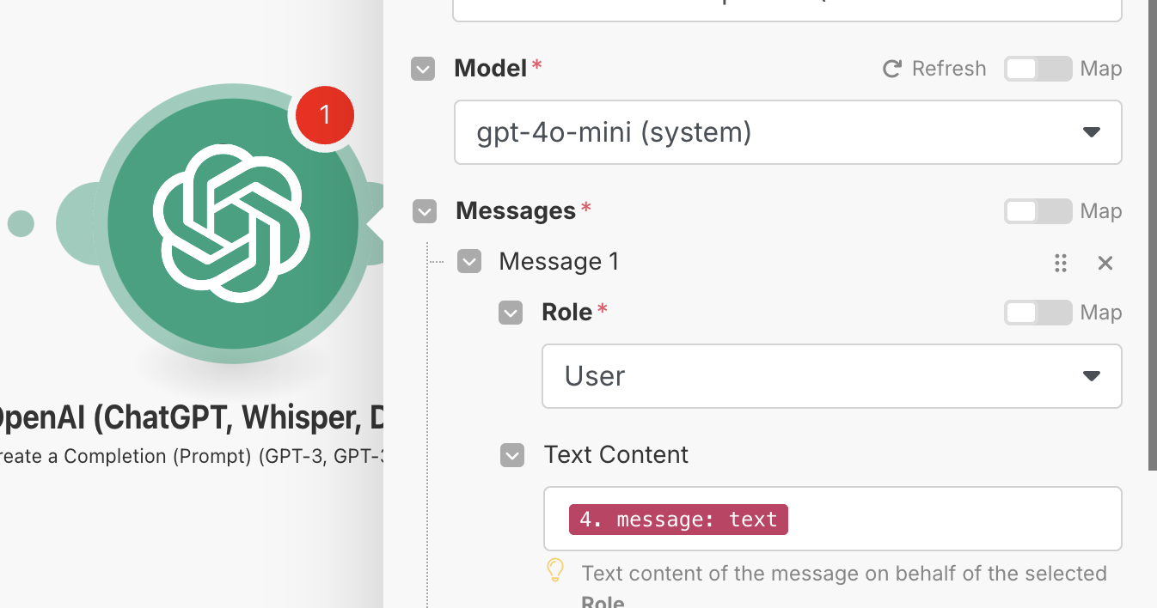Image resolution: width=1157 pixels, height=608 pixels.
Task: Click the Text Content label
Action: coord(616,454)
